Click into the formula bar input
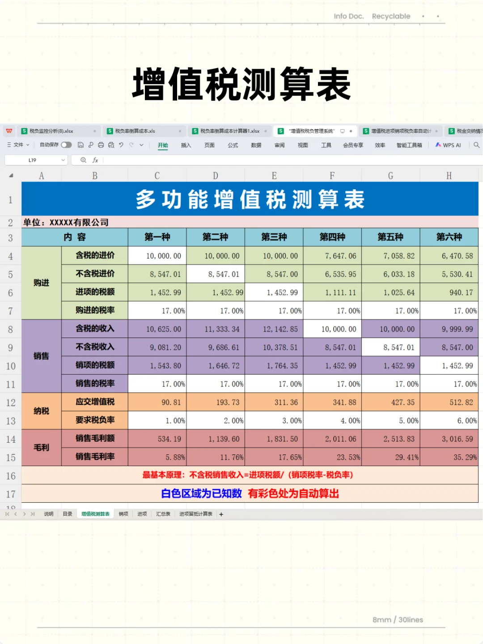The height and width of the screenshot is (644, 483). (293, 160)
